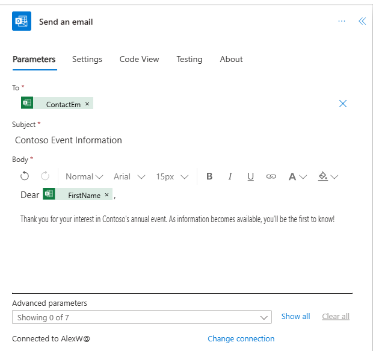Viewport: 373px width, 351px height.
Task: Click the redo icon in body toolbar
Action: pos(45,176)
